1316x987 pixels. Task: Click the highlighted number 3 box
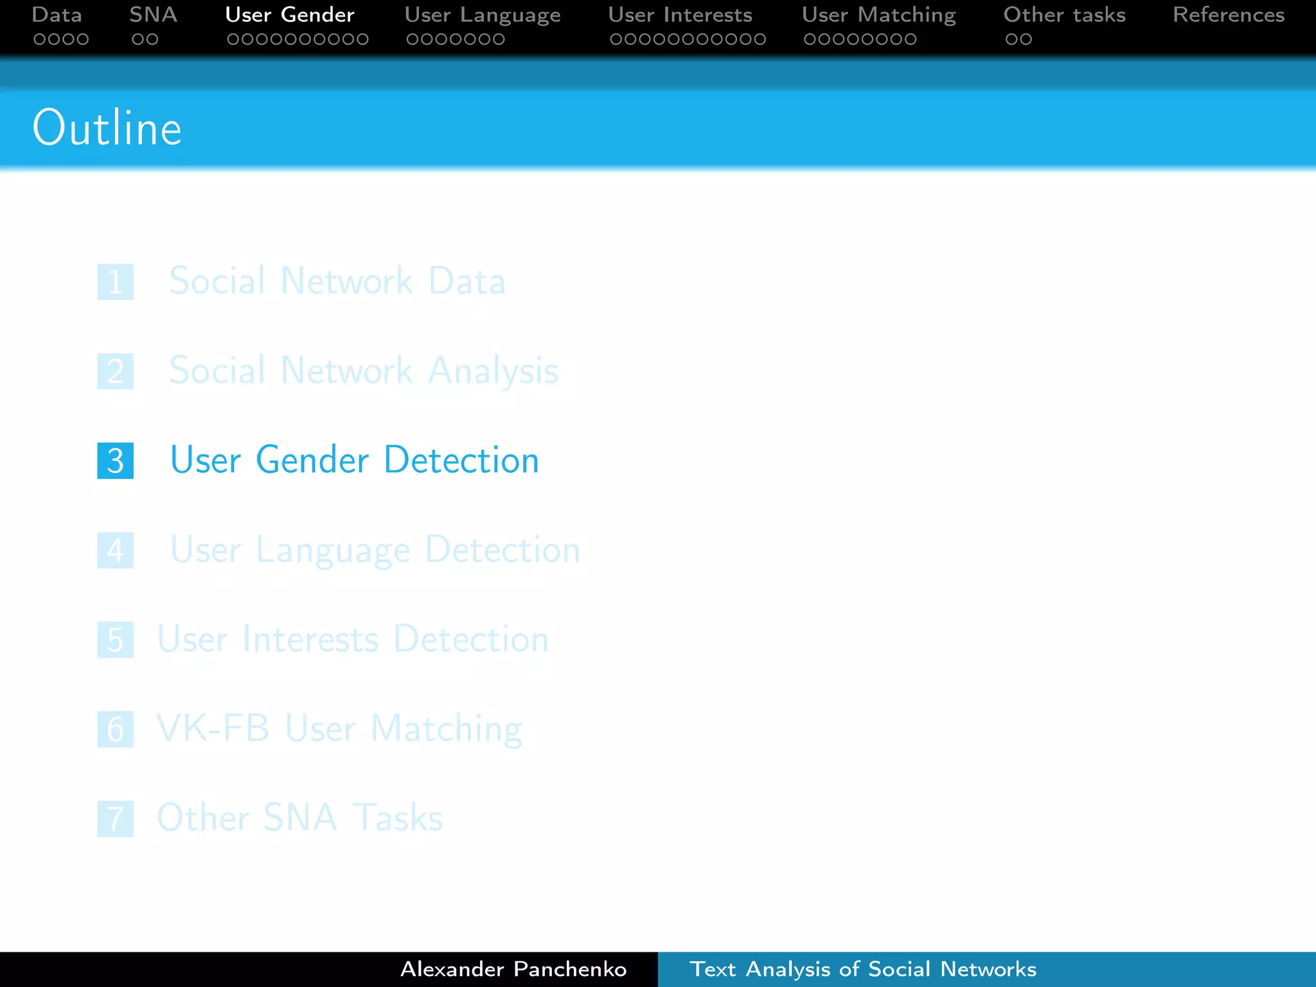coord(116,461)
